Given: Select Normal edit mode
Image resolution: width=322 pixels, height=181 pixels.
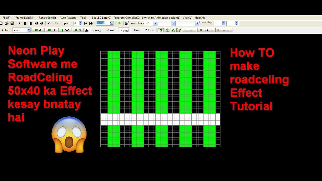Looking at the screenshot, I should (125, 30).
